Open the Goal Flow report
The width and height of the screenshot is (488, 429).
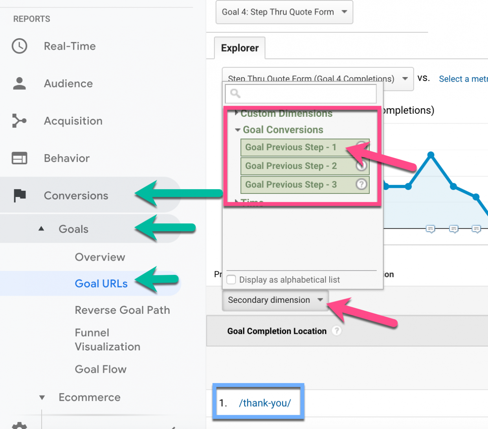click(101, 369)
